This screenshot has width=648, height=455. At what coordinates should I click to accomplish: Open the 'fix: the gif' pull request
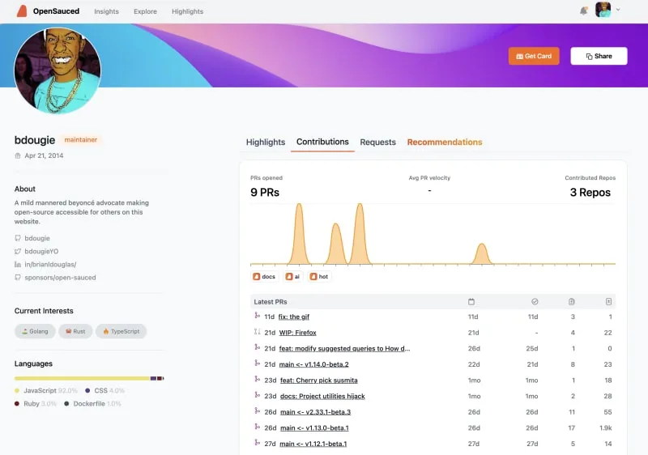pos(294,317)
